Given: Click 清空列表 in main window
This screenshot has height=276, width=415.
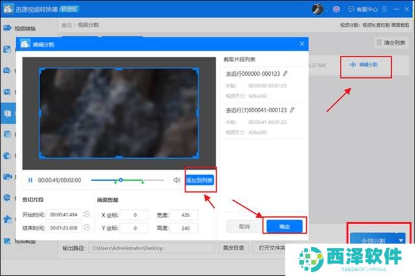Looking at the screenshot, I should (x=391, y=43).
